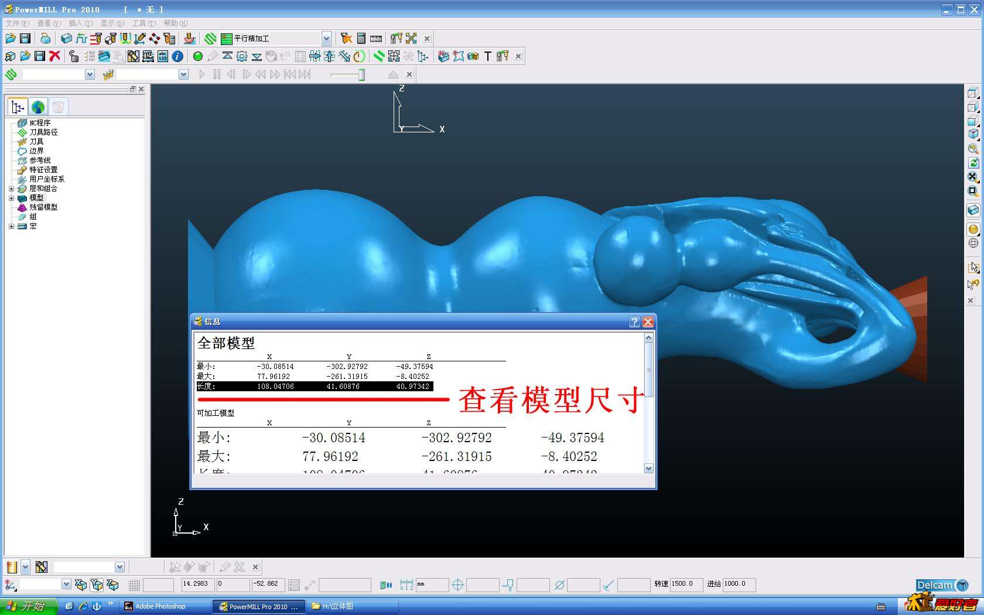Select 刀具路径 in the tree
984x615 pixels.
[x=43, y=132]
